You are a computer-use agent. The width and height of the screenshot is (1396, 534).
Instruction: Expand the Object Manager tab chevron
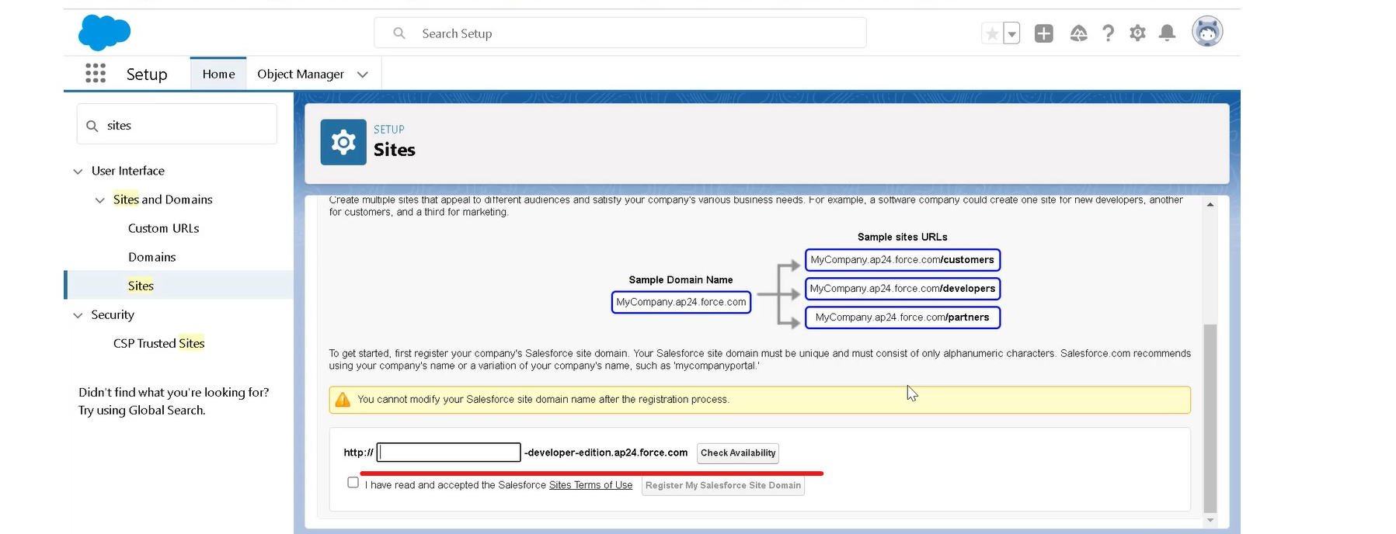tap(362, 75)
